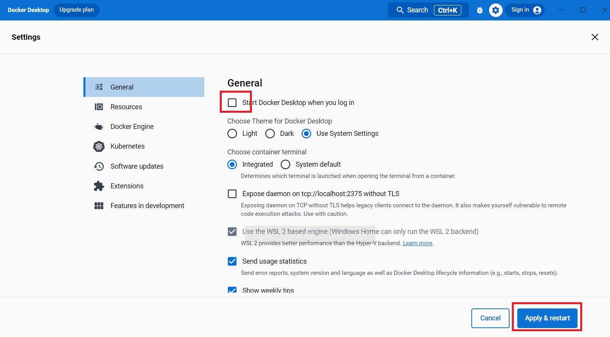Click the Kubernetes helm wheel icon

point(99,146)
